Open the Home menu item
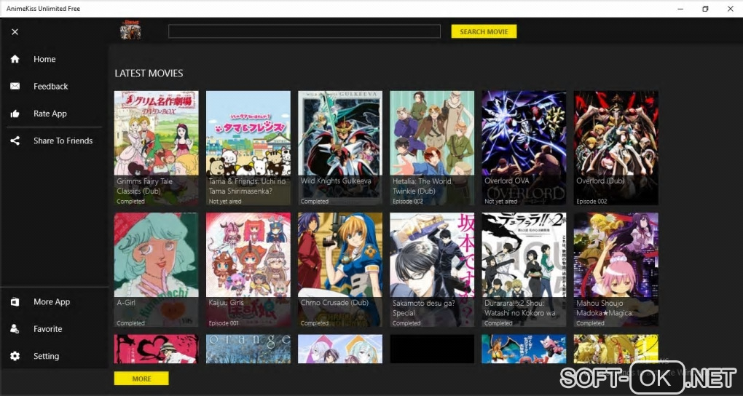This screenshot has width=743, height=396. 44,59
